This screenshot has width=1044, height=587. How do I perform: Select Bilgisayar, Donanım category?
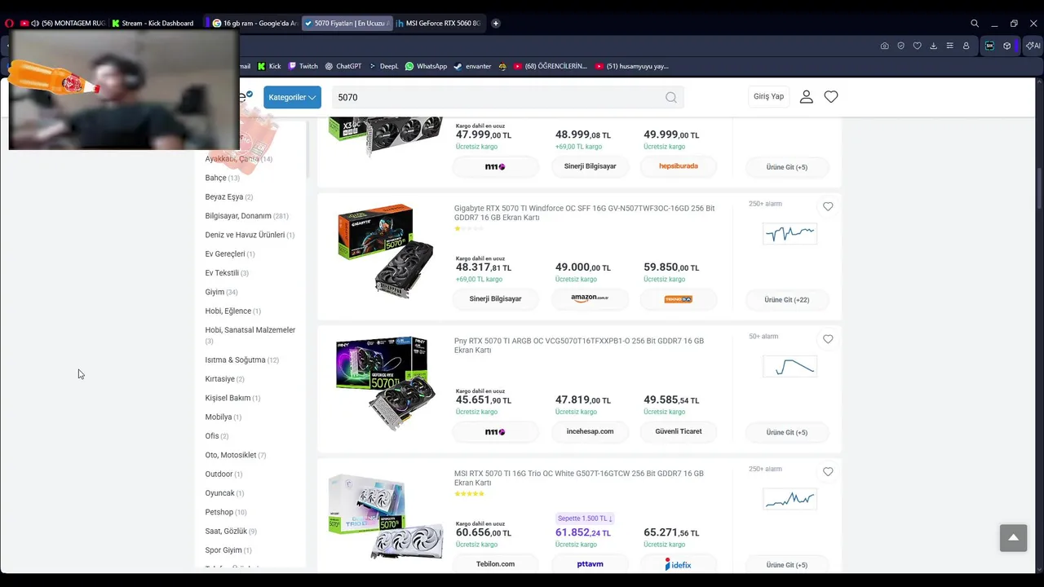[x=247, y=216]
